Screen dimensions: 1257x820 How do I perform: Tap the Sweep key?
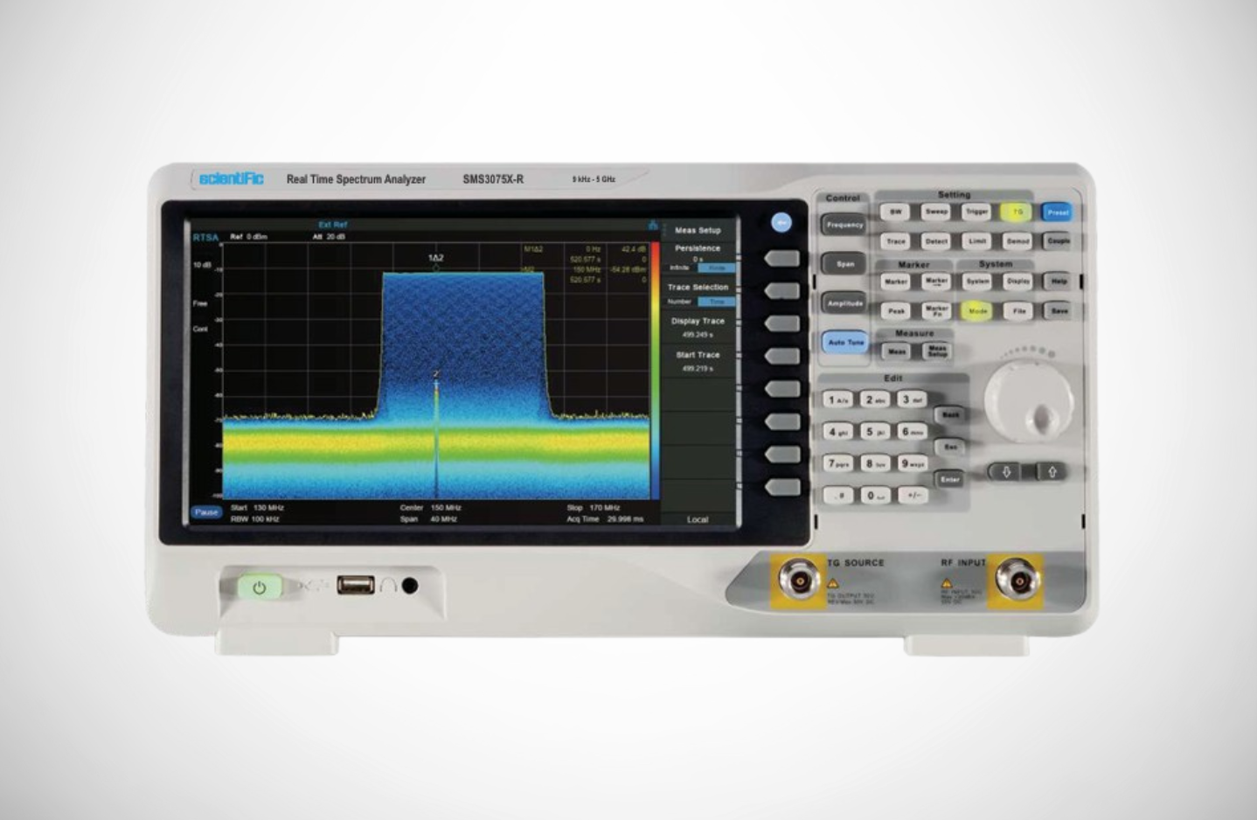click(x=936, y=212)
